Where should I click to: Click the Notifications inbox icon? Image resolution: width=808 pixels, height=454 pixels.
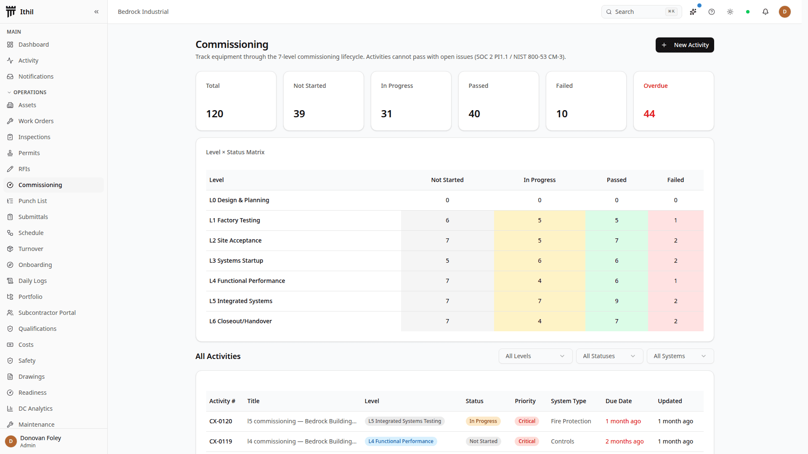(10, 77)
